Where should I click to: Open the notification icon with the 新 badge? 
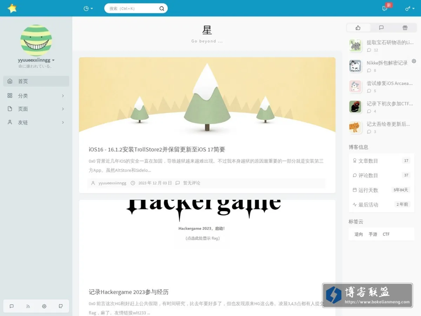tap(385, 8)
